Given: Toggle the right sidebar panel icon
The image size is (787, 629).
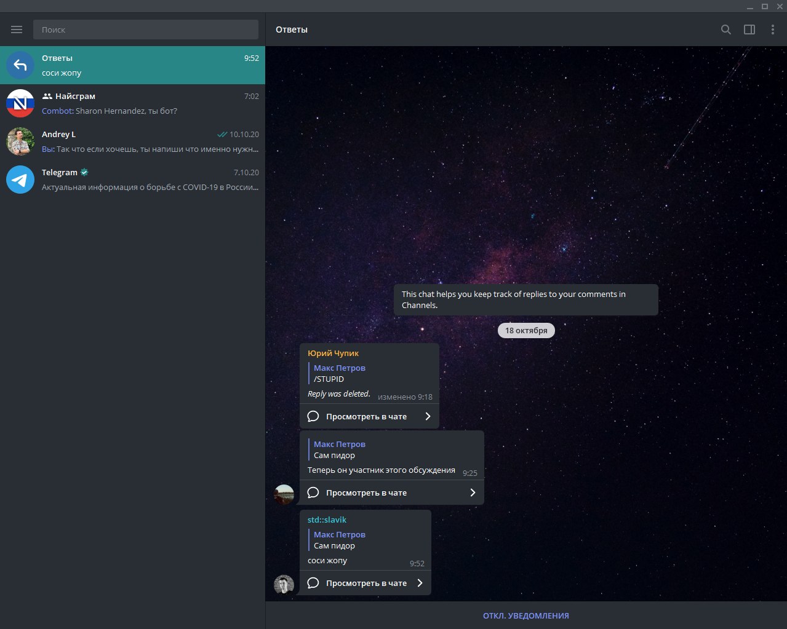Looking at the screenshot, I should point(749,30).
